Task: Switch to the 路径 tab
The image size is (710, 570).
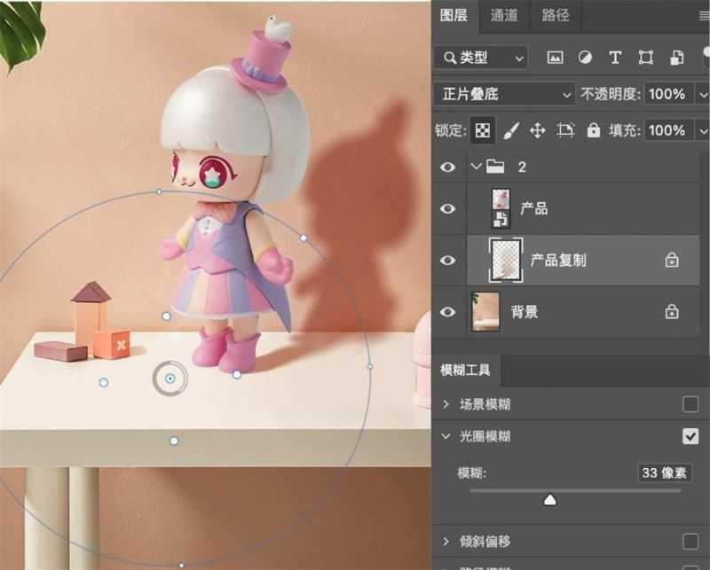Action: tap(556, 16)
